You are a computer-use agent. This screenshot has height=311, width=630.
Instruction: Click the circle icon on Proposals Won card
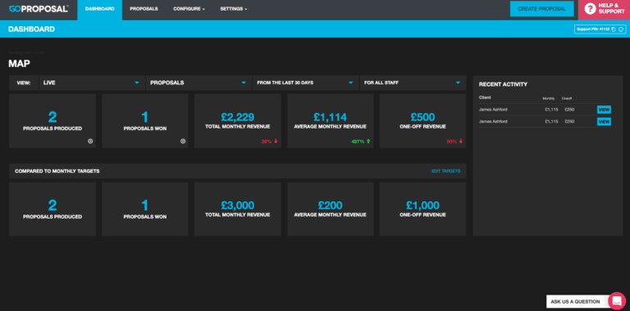(x=183, y=141)
